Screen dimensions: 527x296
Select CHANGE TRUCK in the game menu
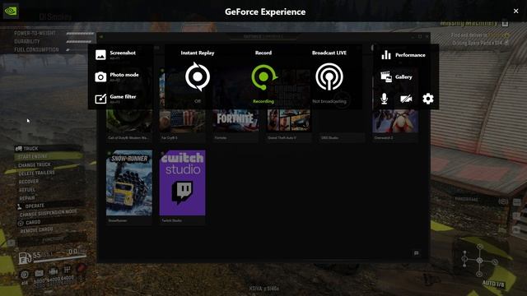point(35,164)
